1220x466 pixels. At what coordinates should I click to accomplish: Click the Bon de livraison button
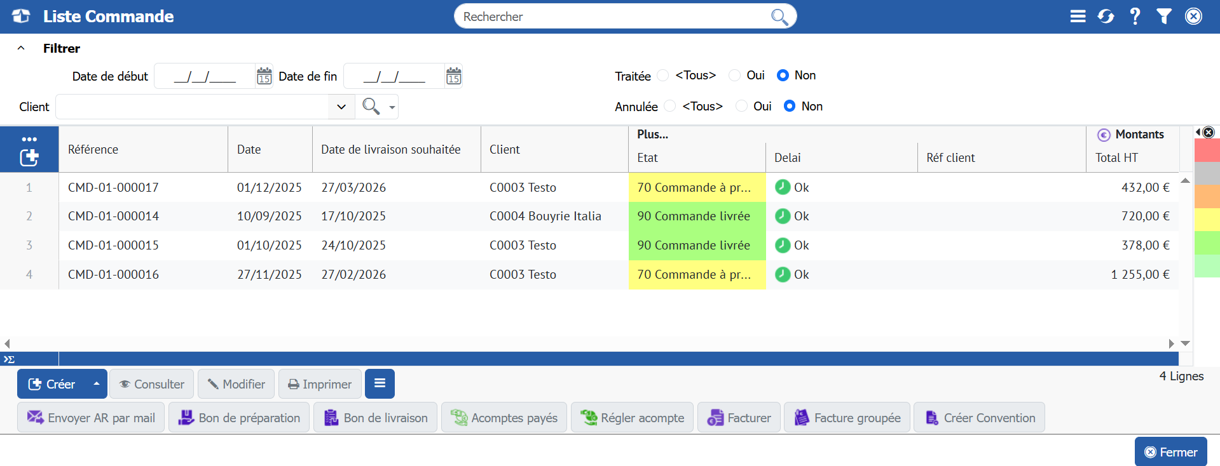[375, 418]
